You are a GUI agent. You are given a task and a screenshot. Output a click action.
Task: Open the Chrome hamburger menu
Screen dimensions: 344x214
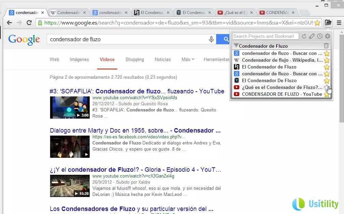(339, 23)
